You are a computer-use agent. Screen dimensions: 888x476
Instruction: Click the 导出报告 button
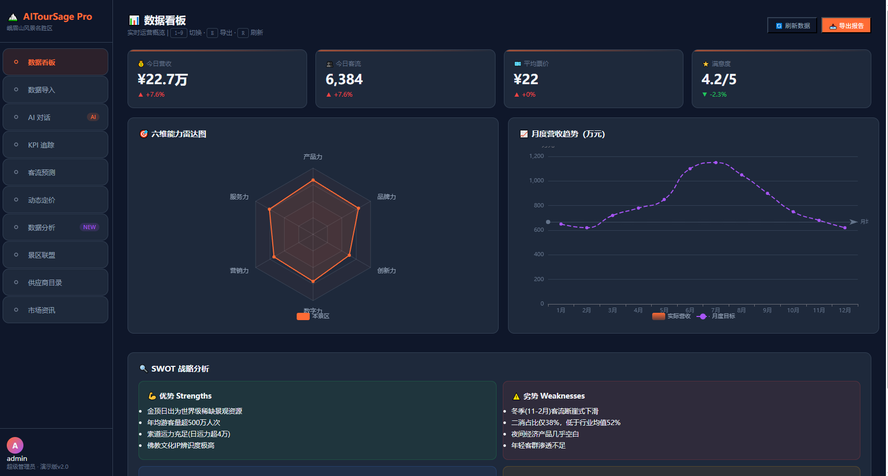pyautogui.click(x=846, y=25)
